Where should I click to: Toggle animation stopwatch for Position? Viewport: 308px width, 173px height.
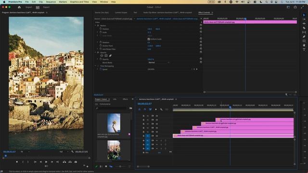[x=101, y=29]
